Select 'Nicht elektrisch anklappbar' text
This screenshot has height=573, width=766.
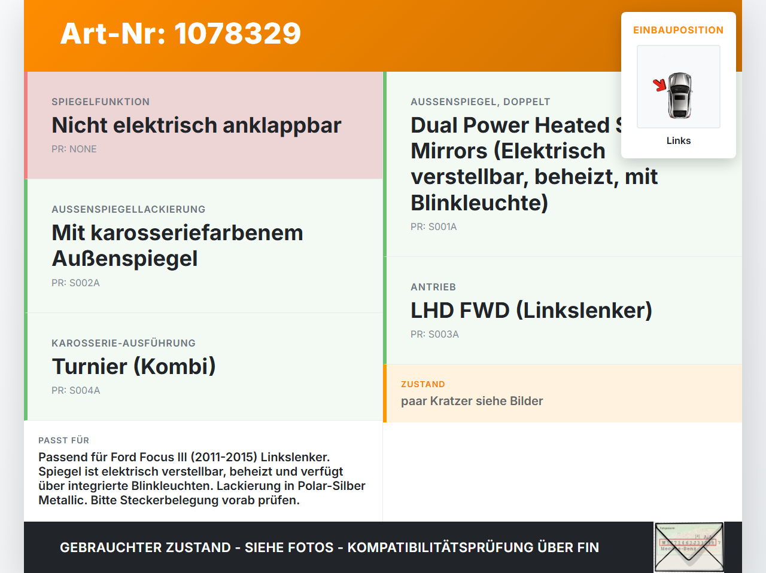pos(196,125)
